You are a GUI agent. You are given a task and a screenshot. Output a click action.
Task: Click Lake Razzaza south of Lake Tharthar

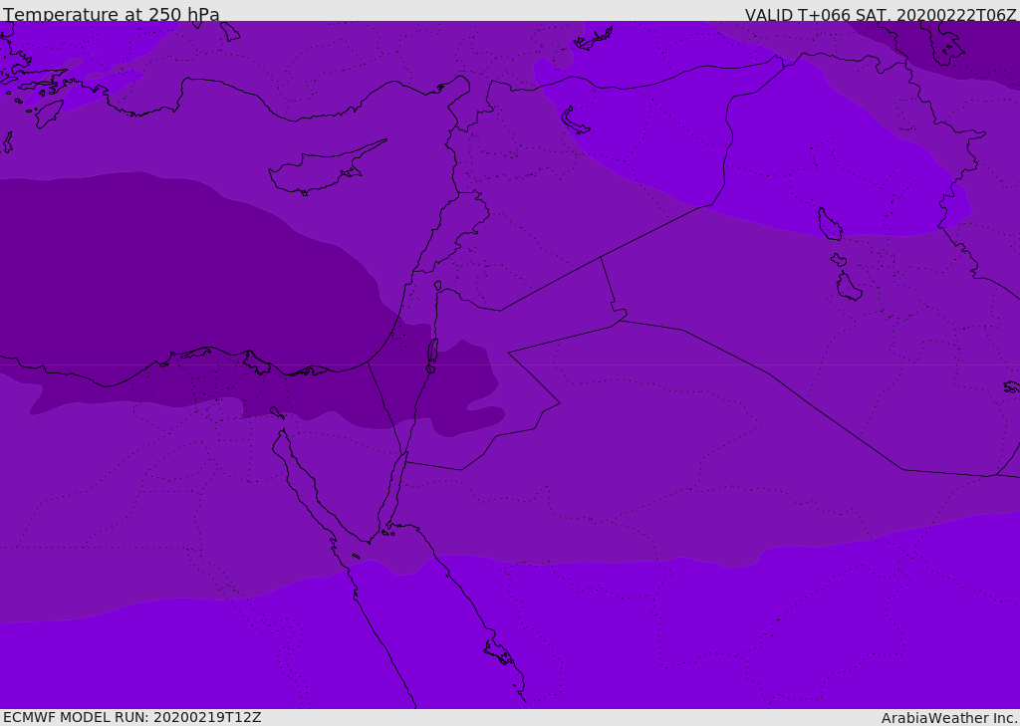pyautogui.click(x=849, y=287)
